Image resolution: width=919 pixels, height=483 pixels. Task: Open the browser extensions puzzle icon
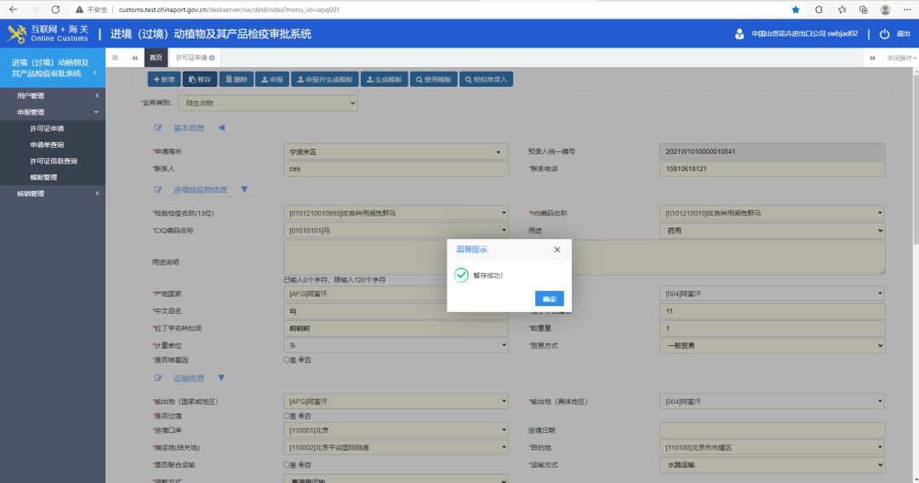pyautogui.click(x=819, y=9)
